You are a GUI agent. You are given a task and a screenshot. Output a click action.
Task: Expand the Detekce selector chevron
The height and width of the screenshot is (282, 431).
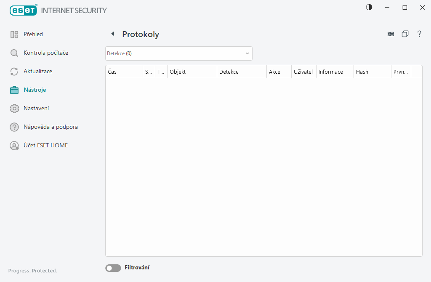(x=247, y=53)
